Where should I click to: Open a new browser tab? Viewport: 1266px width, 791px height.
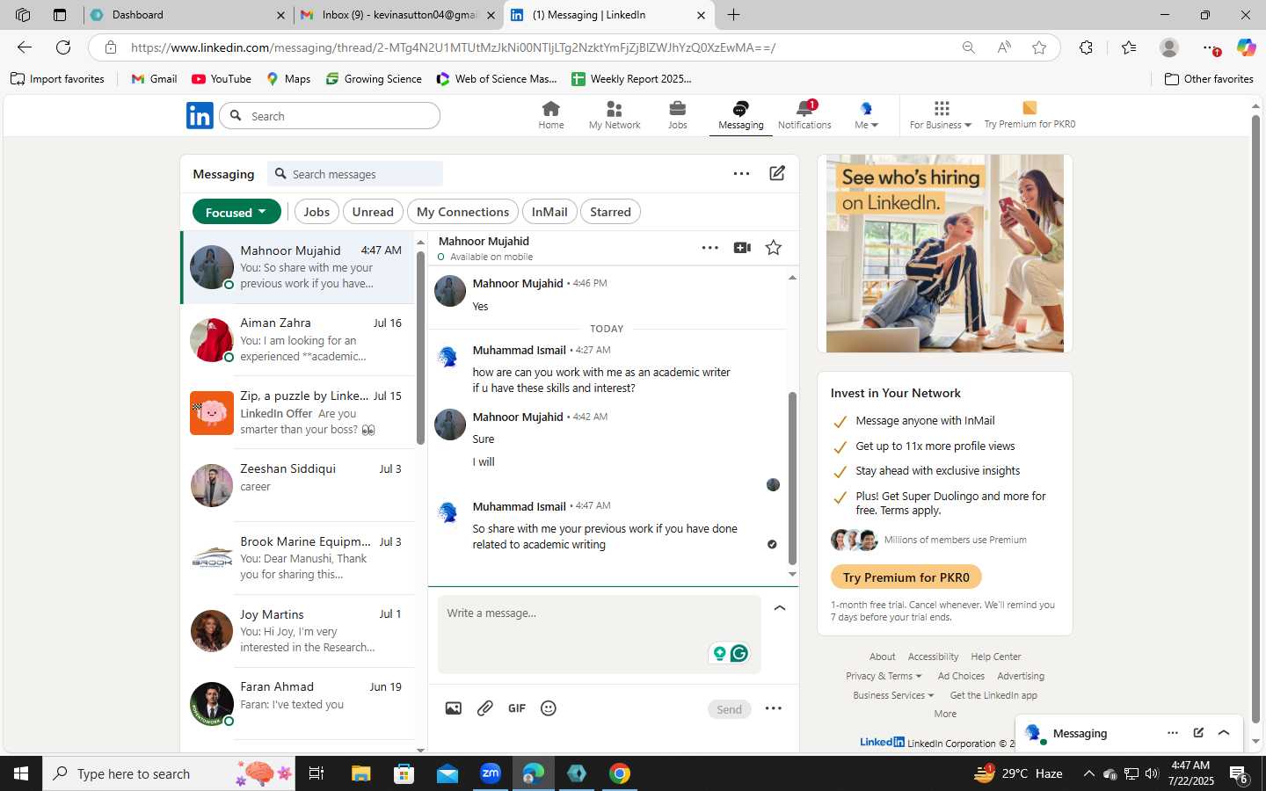(734, 15)
